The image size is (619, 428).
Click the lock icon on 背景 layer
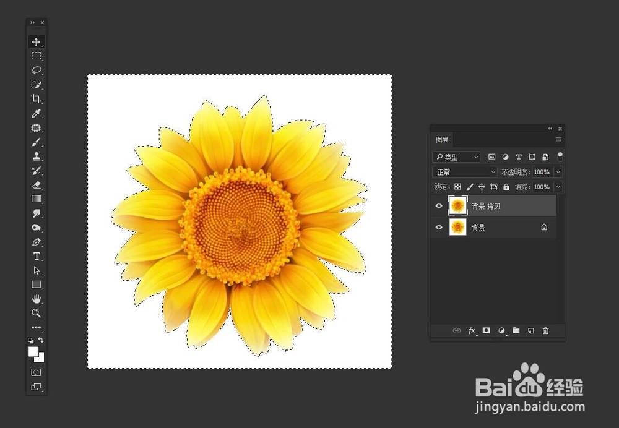(544, 227)
